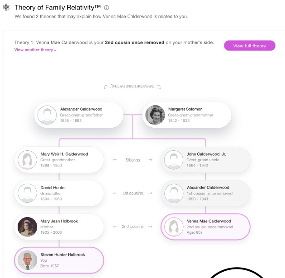Click John Calderwood, Jr.'s male avatar icon
The image size is (285, 278).
click(x=174, y=160)
